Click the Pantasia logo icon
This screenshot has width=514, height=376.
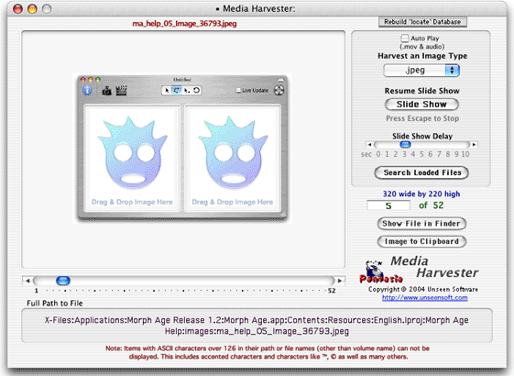point(380,271)
